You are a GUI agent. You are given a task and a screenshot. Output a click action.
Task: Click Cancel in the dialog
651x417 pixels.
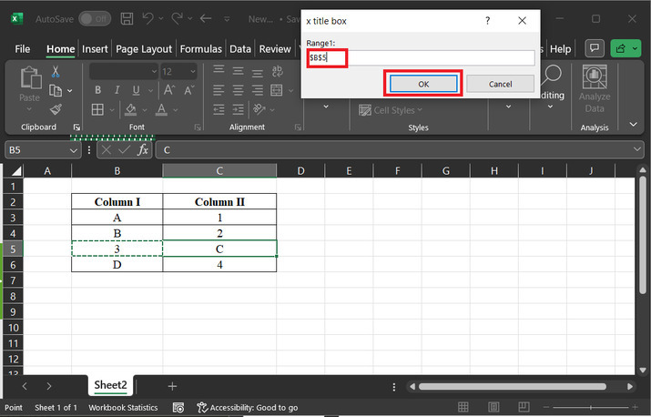(500, 84)
